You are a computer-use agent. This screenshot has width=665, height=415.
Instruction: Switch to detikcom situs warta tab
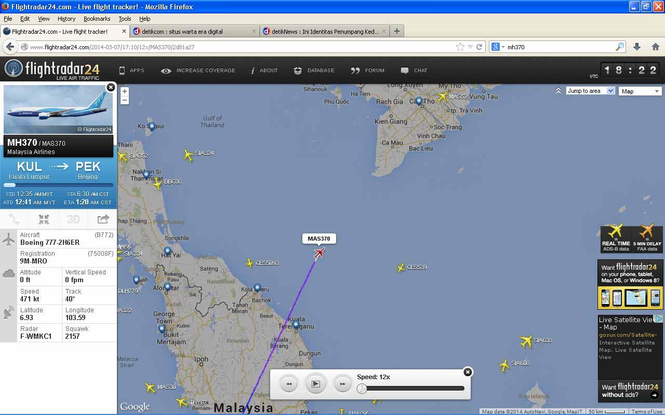194,31
